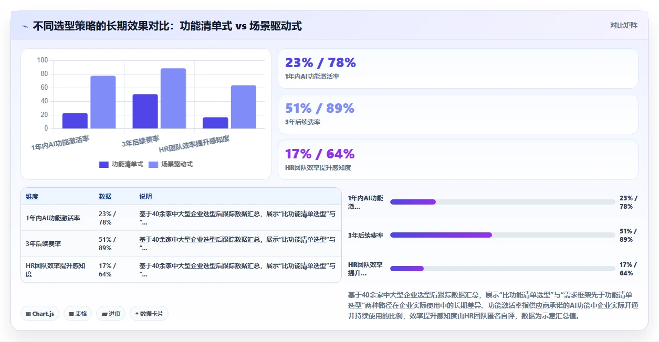This screenshot has height=342, width=659.
Task: Click the 进度 chip
Action: pyautogui.click(x=111, y=314)
